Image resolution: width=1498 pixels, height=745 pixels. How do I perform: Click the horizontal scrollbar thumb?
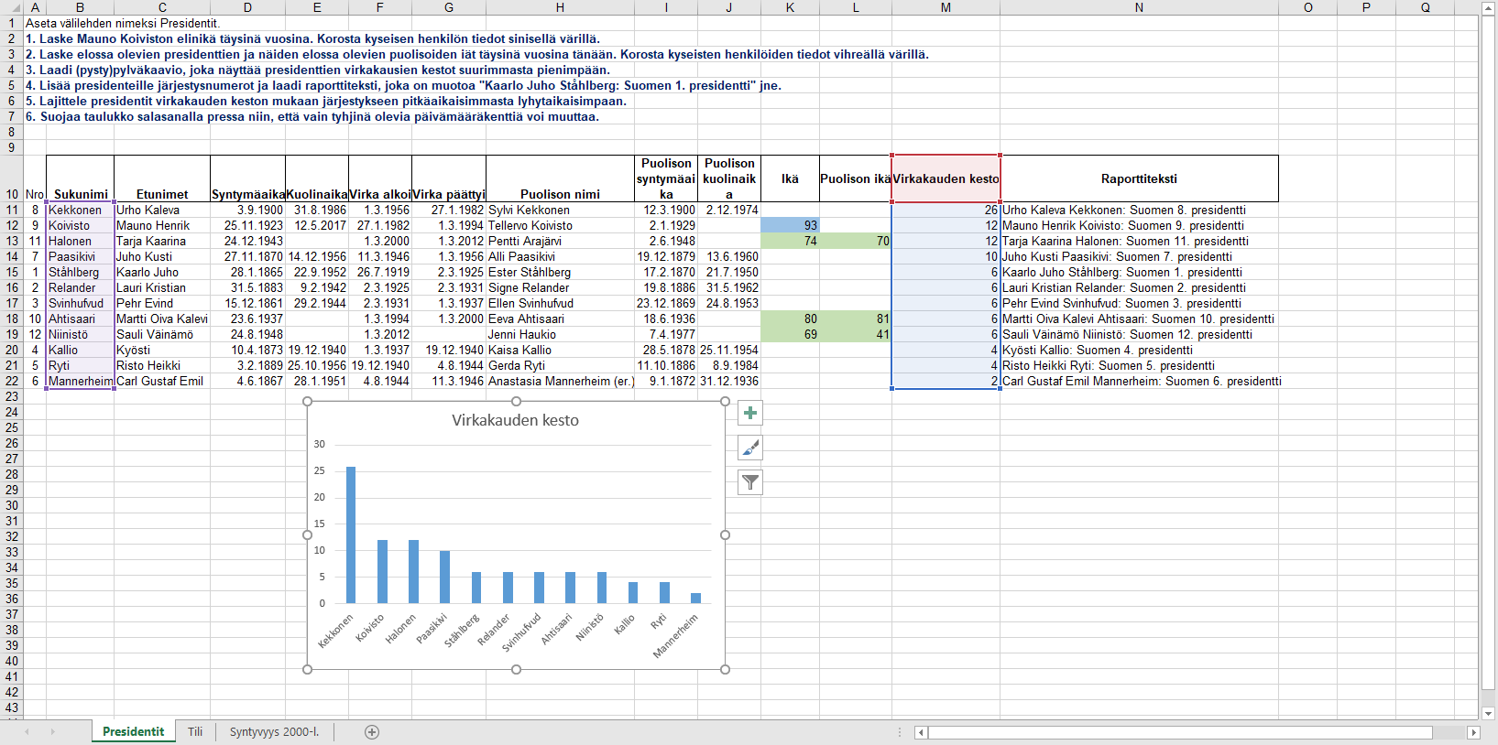(x=1180, y=732)
